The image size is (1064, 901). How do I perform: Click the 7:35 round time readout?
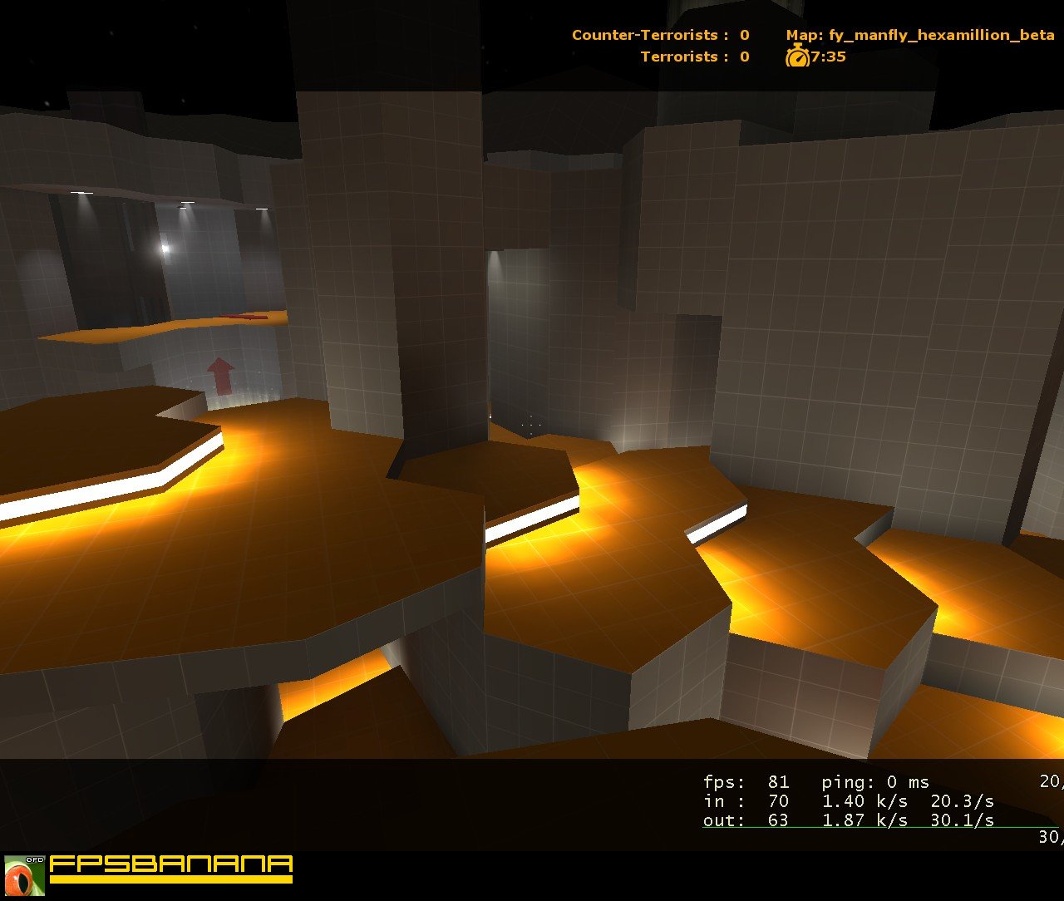coord(829,57)
